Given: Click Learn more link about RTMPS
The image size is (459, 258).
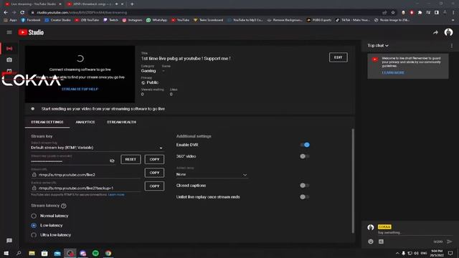Looking at the screenshot, I should 116,194.
